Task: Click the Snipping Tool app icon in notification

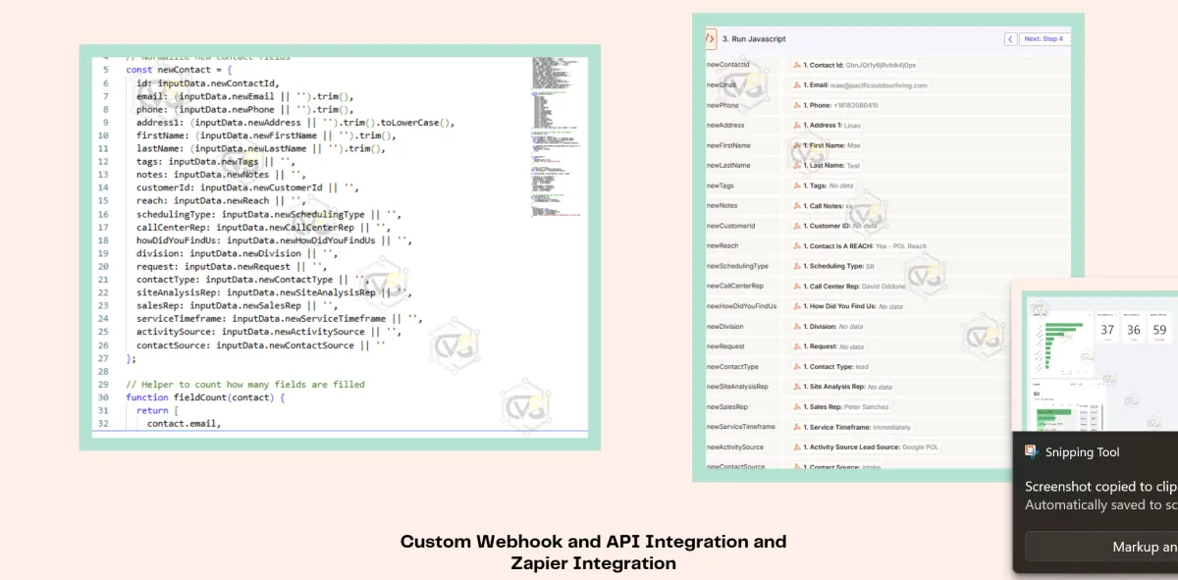Action: point(1032,451)
